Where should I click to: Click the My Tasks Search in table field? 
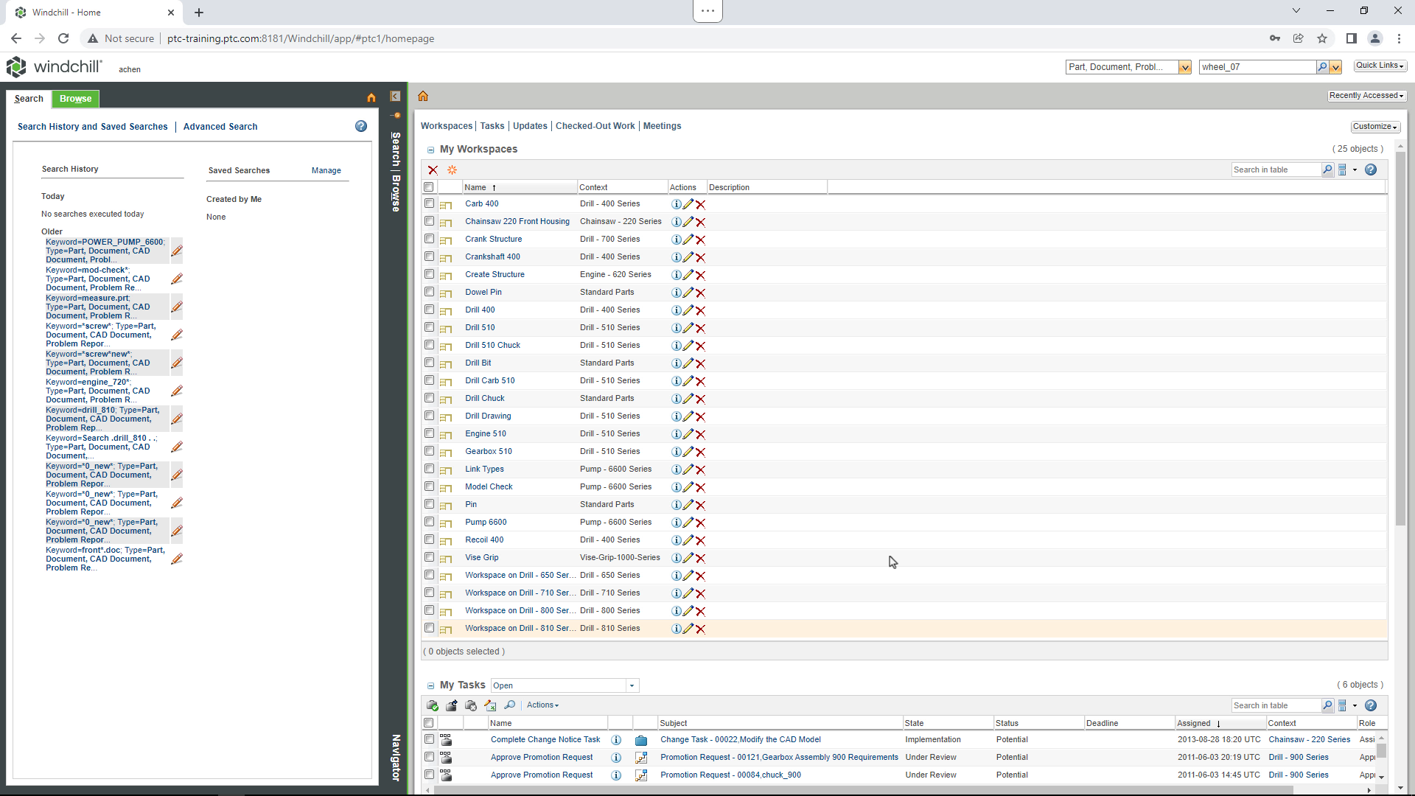tap(1276, 706)
